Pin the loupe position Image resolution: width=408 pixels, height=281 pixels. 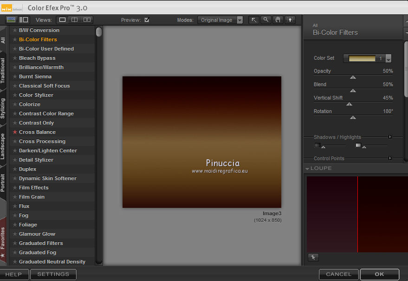[x=313, y=257]
